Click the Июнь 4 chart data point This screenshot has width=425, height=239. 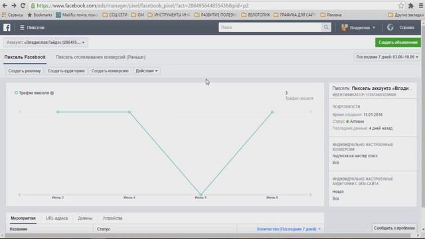point(129,112)
